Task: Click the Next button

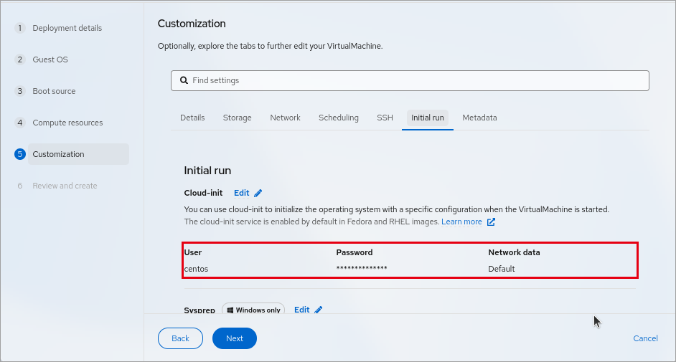Action: click(235, 338)
